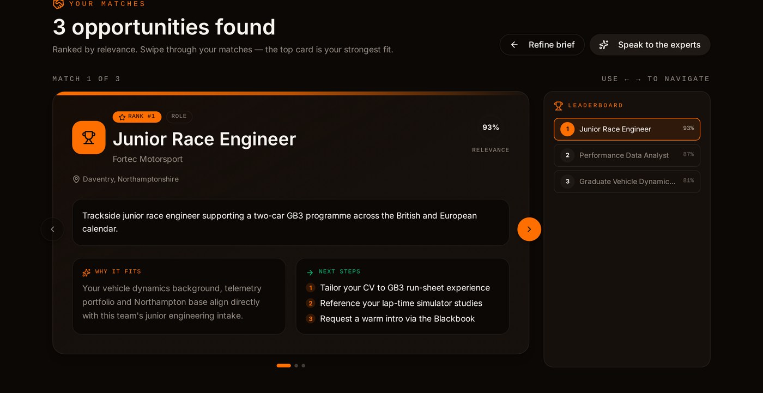Click the Fortec Motorsport company name
763x393 pixels.
click(x=148, y=159)
